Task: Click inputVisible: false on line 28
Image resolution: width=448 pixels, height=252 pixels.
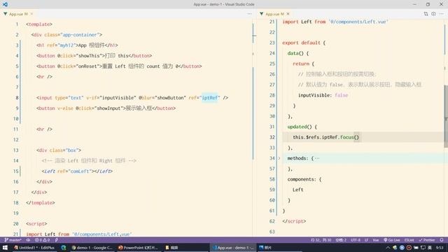Action: (x=323, y=95)
